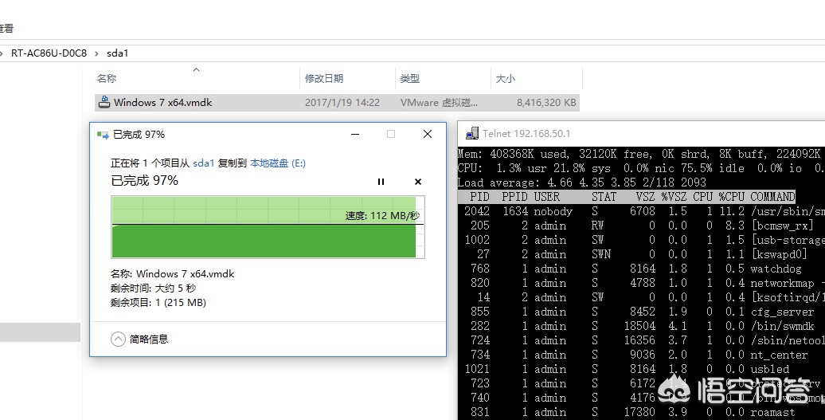
Task: Click the 速度: 112 MB/秒 label
Action: pyautogui.click(x=382, y=216)
